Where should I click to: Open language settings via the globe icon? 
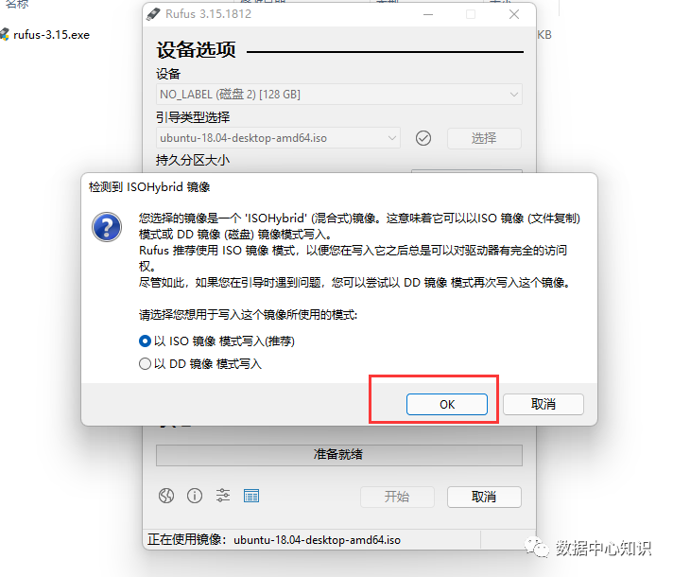click(166, 496)
